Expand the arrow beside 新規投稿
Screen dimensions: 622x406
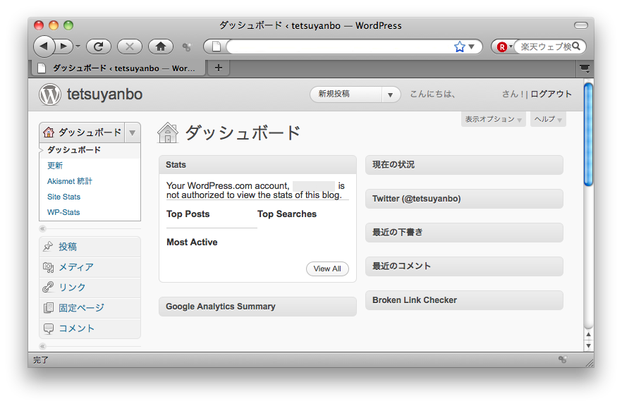pos(391,94)
